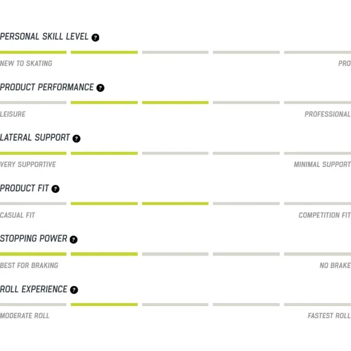This screenshot has height=351, width=351.
Task: Click the Stopping Power info icon
Action: 74,239
